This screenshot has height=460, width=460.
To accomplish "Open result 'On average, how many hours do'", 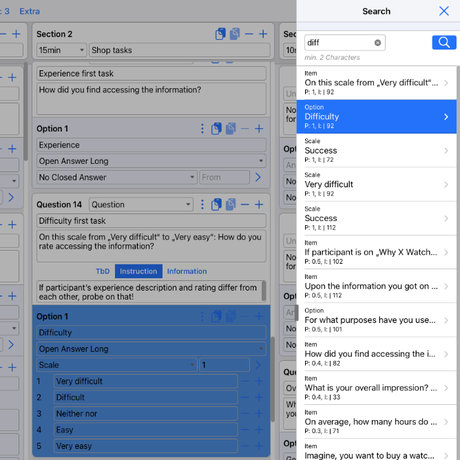I will point(377,421).
